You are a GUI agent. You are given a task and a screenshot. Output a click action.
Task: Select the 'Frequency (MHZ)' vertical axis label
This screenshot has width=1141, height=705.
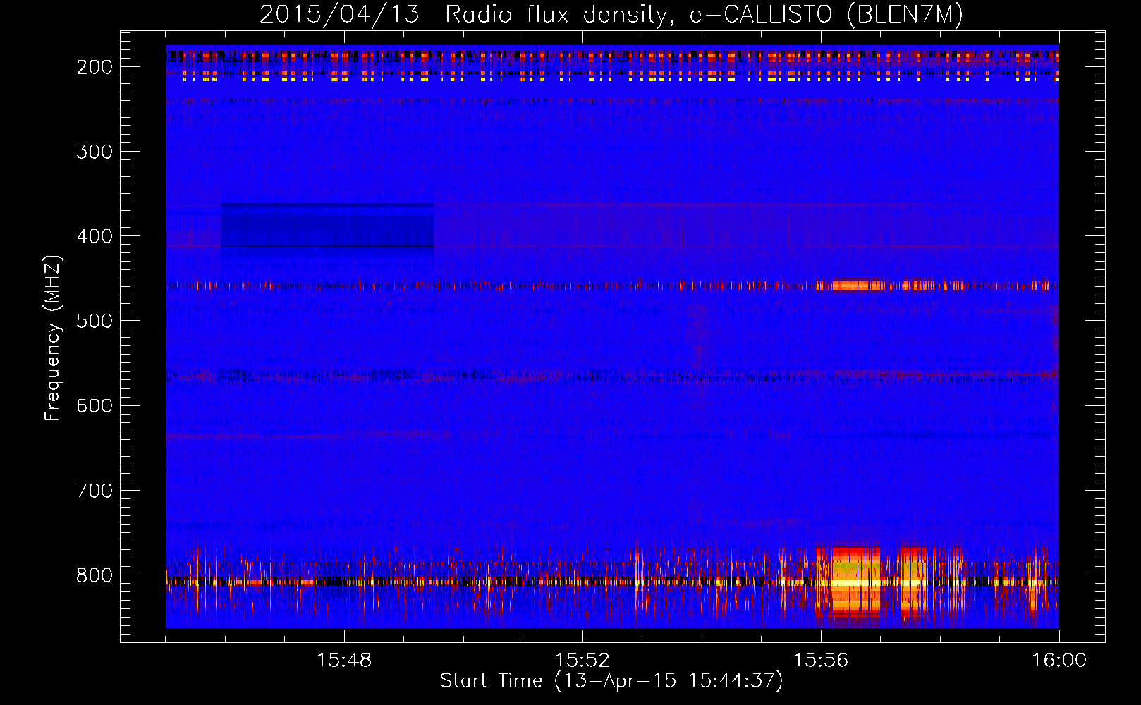pos(53,338)
